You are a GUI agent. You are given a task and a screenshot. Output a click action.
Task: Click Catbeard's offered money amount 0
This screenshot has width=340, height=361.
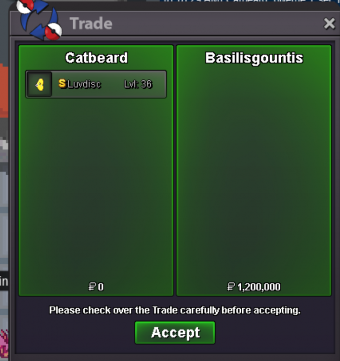point(101,287)
